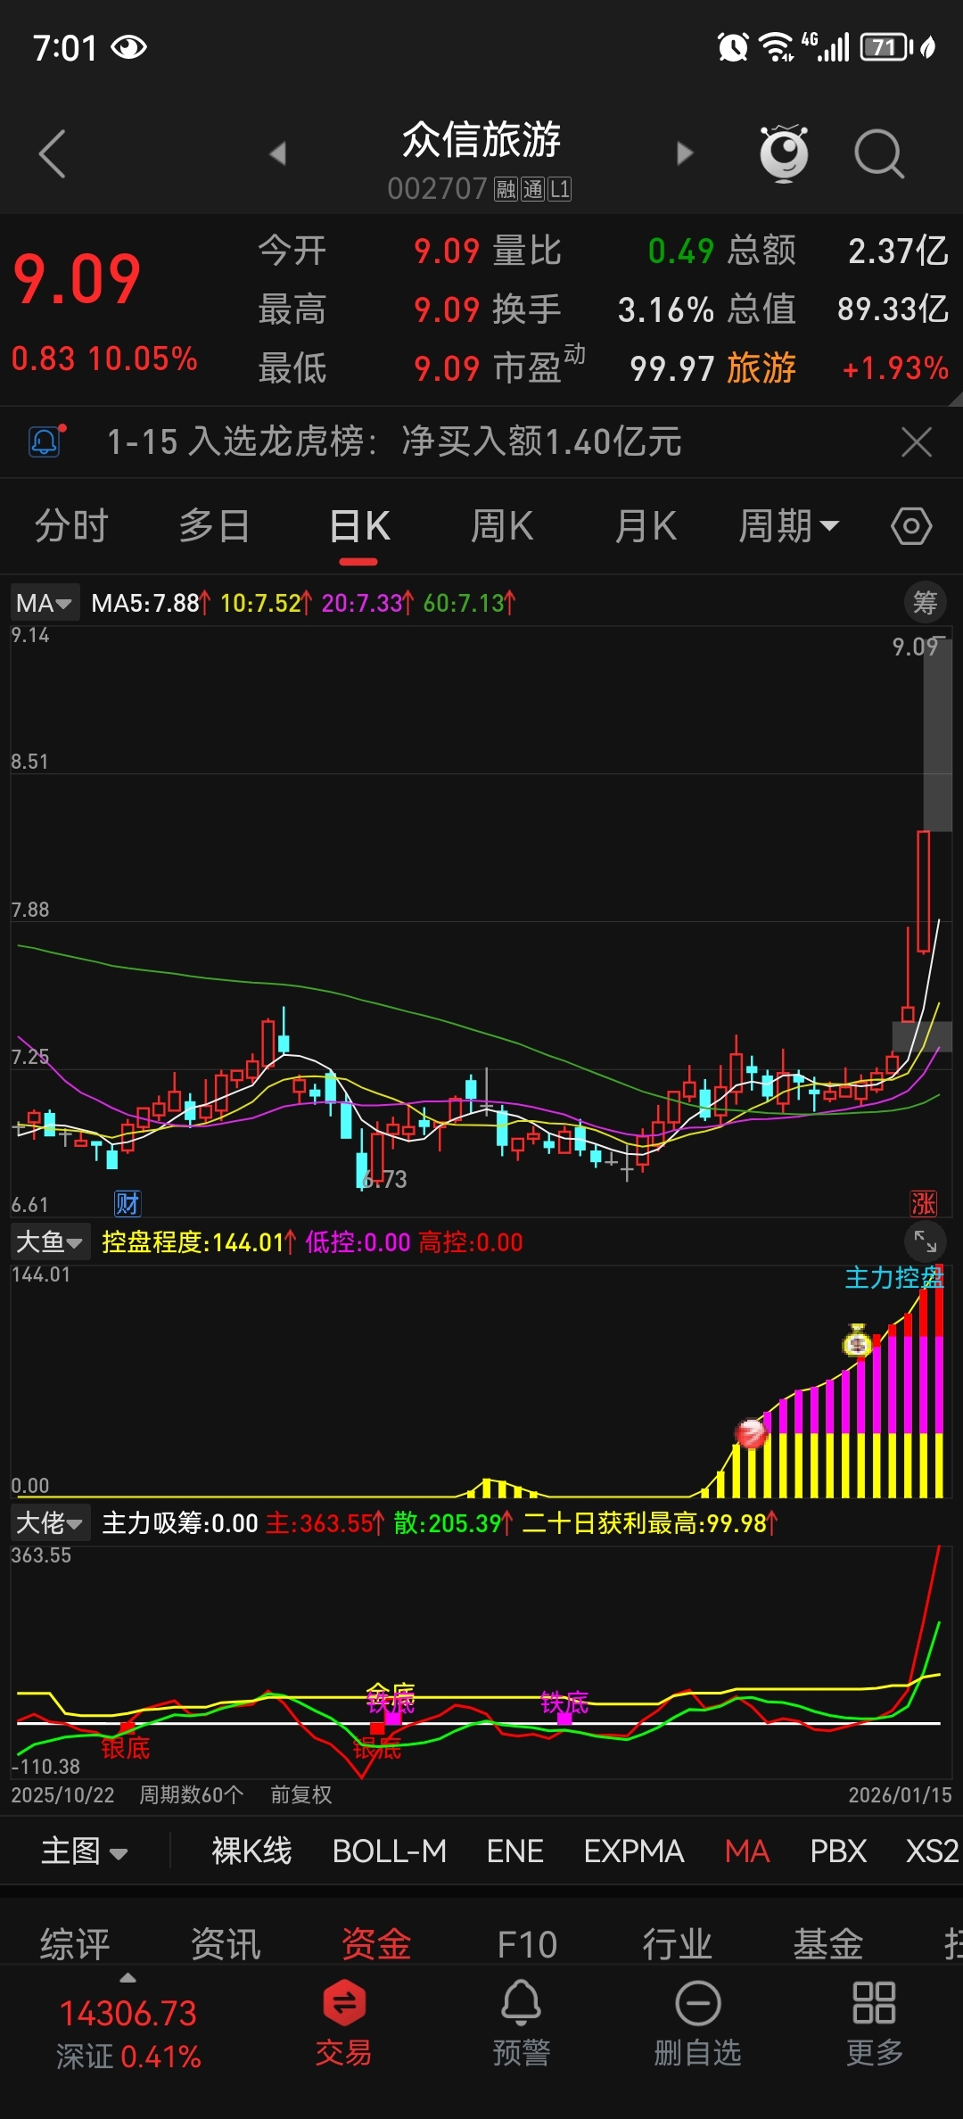Select EXPMA main chart indicator
Screen dimensions: 963x2119
click(x=634, y=1851)
